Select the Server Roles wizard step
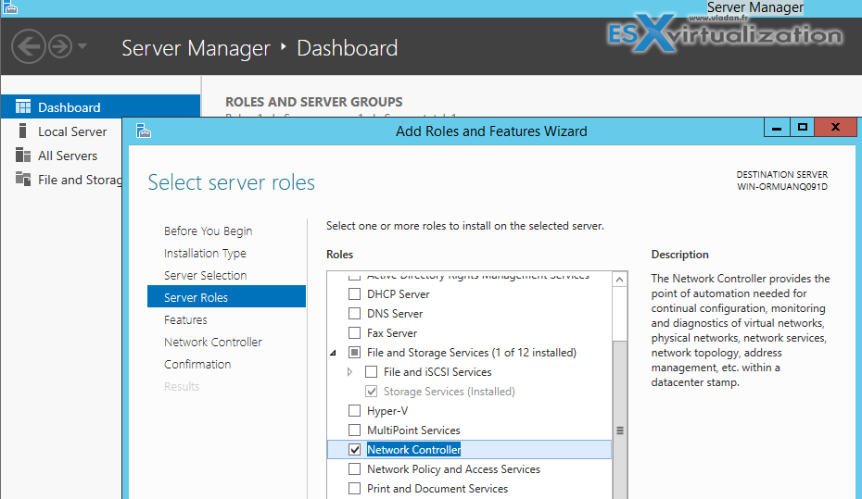The image size is (862, 499). pyautogui.click(x=226, y=296)
